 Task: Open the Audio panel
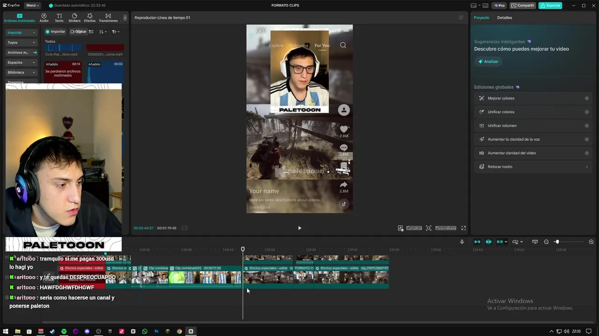pos(44,18)
